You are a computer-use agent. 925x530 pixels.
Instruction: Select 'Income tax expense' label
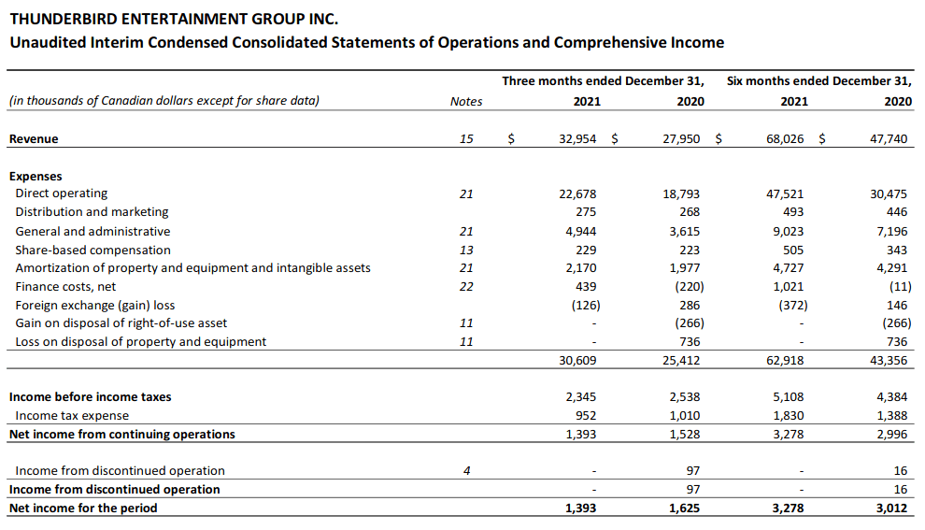click(x=72, y=416)
